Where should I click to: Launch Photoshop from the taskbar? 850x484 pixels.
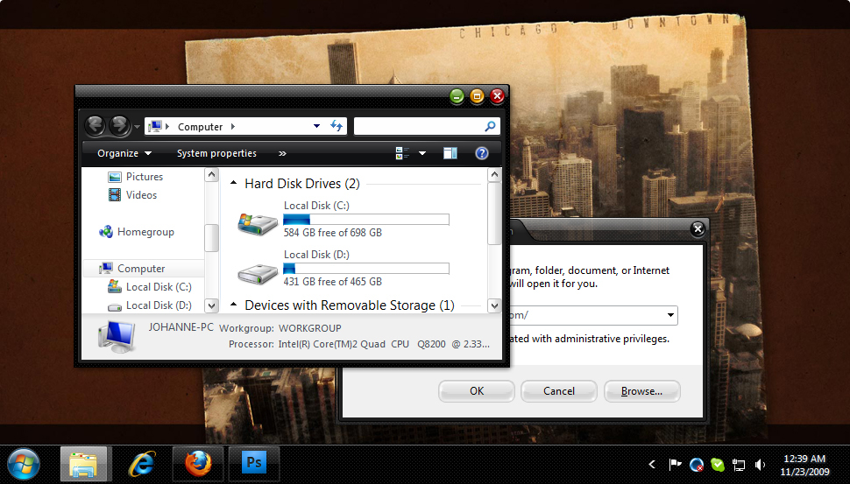(253, 463)
